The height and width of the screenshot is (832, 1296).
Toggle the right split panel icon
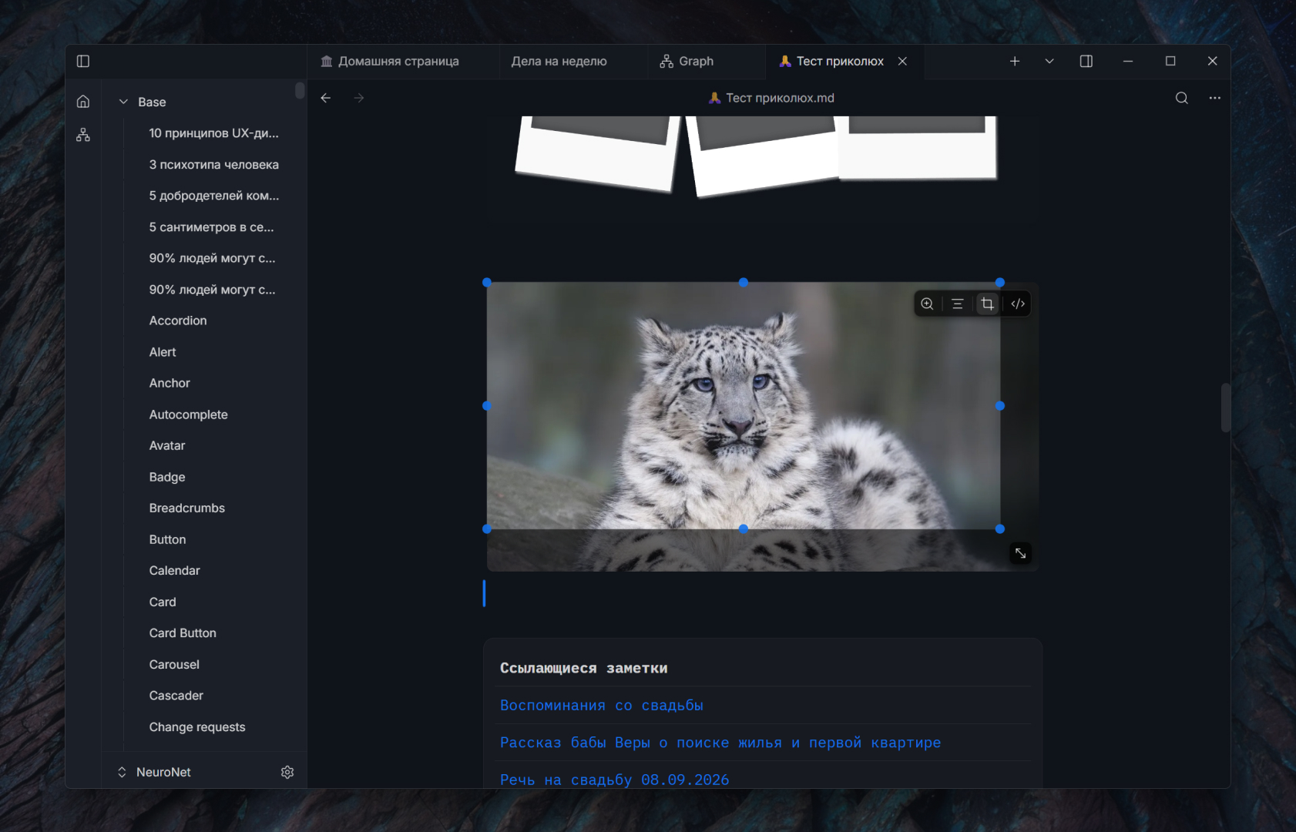point(1086,61)
